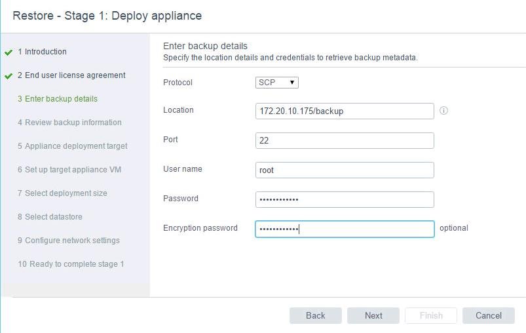Go to step 1 Introduction
The width and height of the screenshot is (526, 333).
[42, 52]
